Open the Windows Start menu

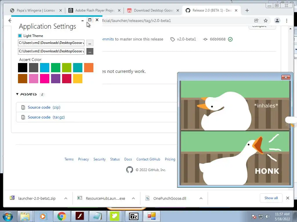click(8, 216)
